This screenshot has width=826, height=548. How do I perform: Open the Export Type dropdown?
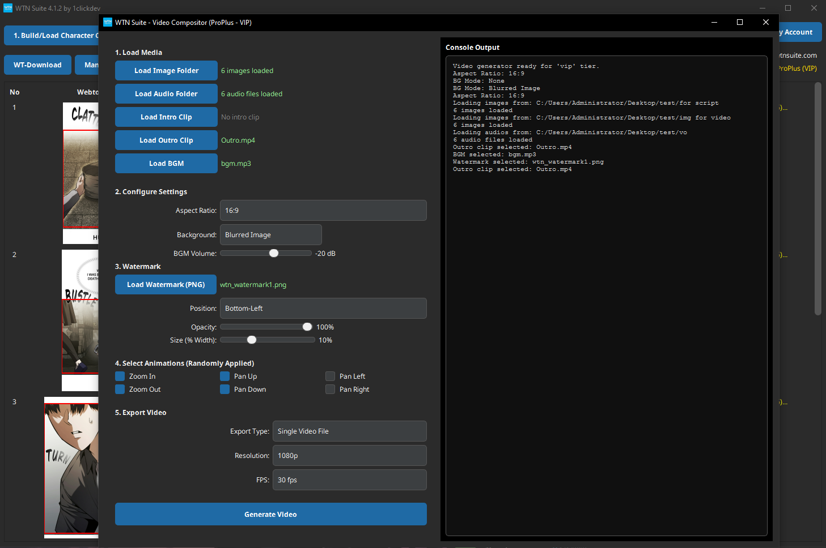click(x=349, y=431)
